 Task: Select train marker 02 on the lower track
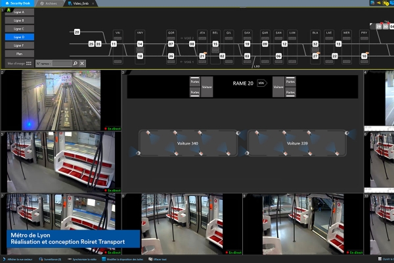coord(222,56)
